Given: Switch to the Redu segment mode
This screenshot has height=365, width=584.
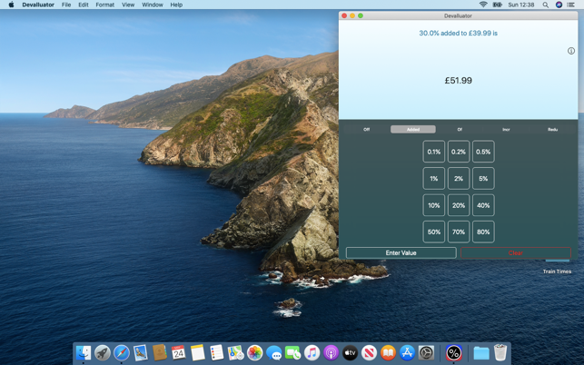Looking at the screenshot, I should tap(552, 129).
